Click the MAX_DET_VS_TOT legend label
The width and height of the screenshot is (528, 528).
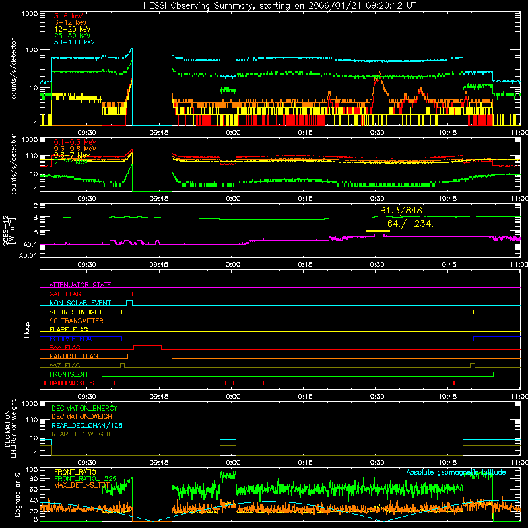pos(82,485)
